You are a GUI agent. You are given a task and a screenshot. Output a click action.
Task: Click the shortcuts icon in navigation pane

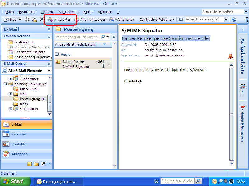(x=43, y=164)
